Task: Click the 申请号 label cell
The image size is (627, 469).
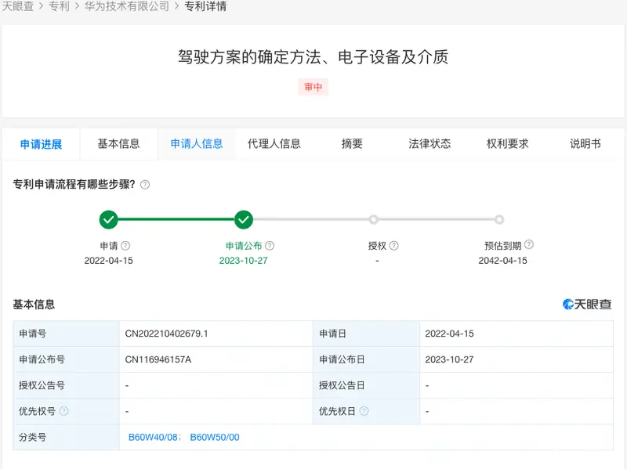Action: click(67, 334)
